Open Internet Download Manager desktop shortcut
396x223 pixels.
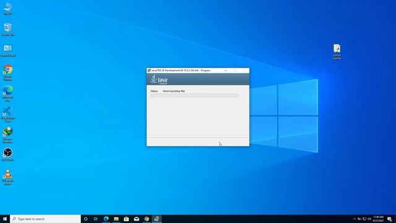pos(8,135)
